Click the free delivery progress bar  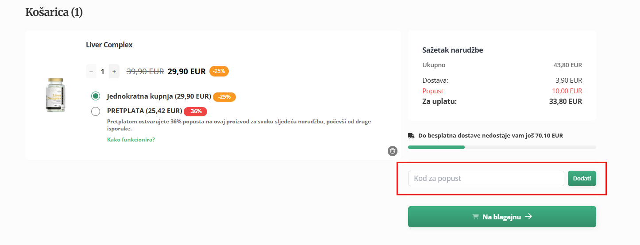[x=502, y=147]
